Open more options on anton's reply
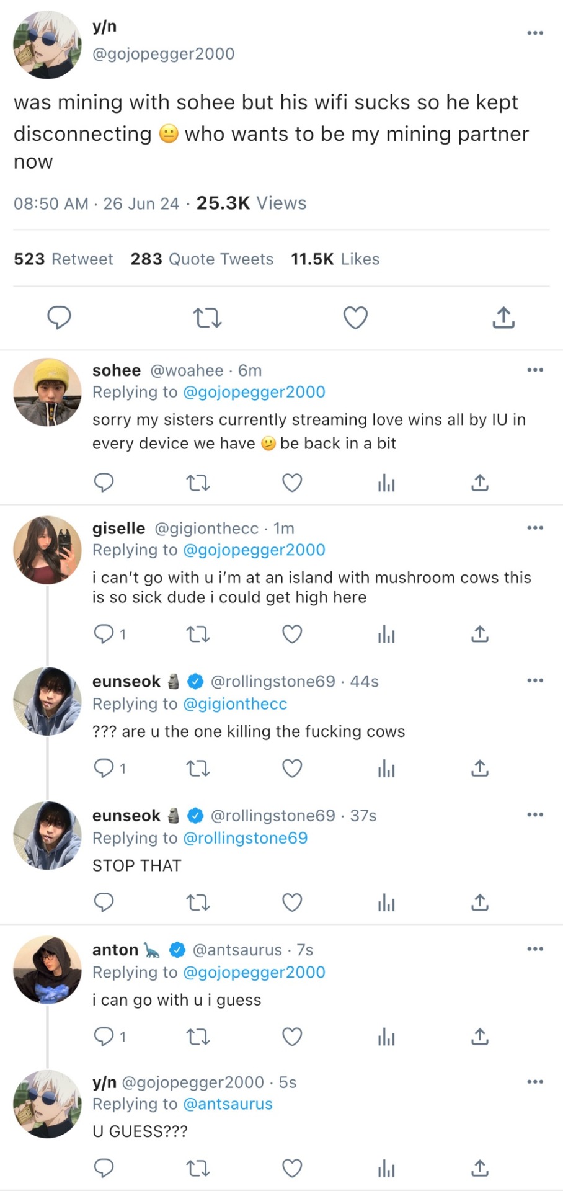The width and height of the screenshot is (563, 1191). point(534,949)
